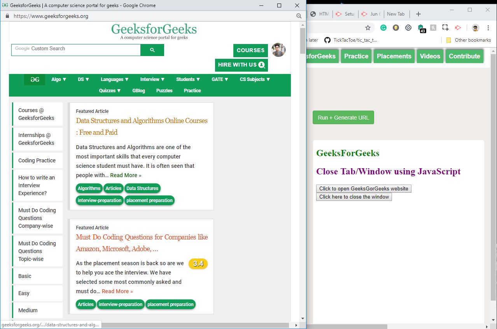Open the CS Subjects dropdown

click(255, 79)
